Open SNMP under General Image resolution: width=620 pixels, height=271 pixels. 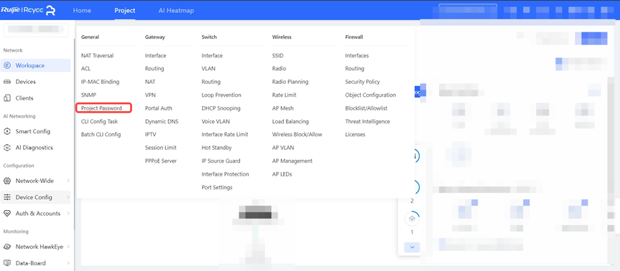coord(88,95)
